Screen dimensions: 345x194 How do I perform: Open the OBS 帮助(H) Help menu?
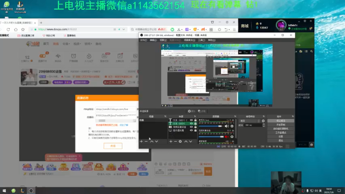click(212, 40)
